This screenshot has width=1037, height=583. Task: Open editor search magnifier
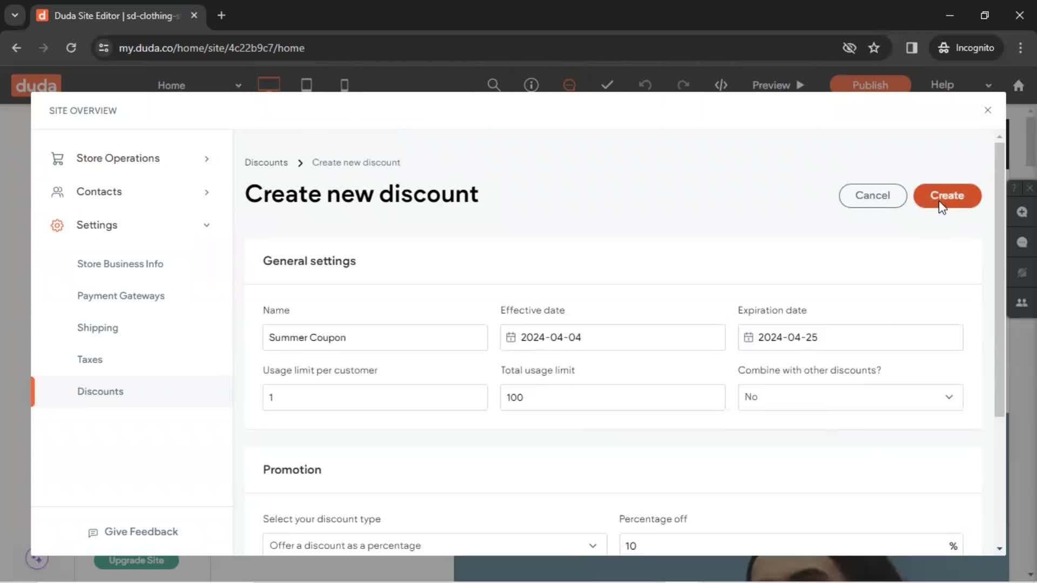[493, 85]
